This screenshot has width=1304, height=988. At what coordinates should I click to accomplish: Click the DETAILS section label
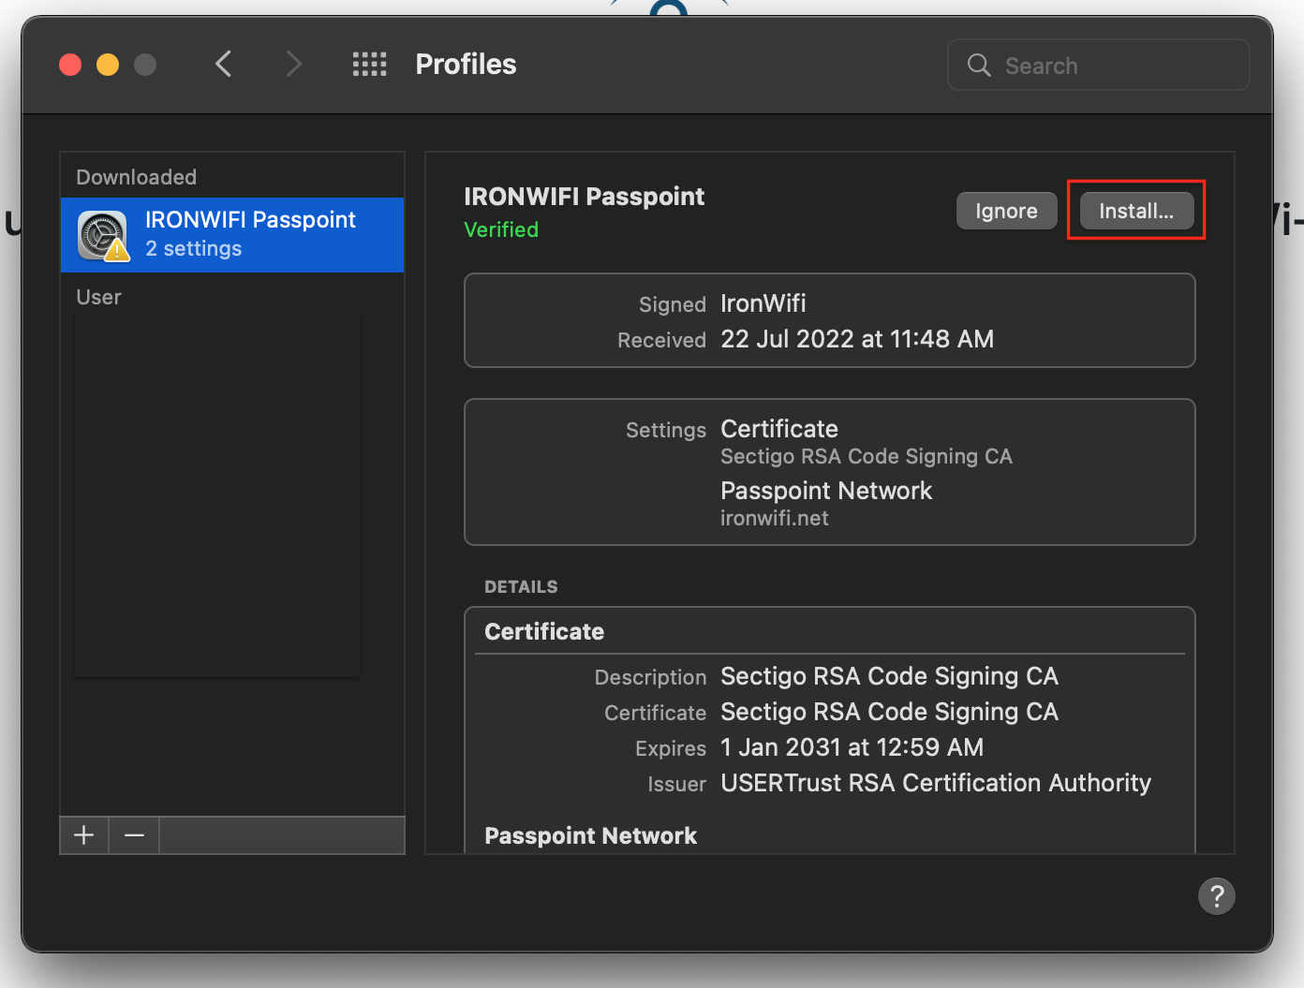[x=521, y=586]
